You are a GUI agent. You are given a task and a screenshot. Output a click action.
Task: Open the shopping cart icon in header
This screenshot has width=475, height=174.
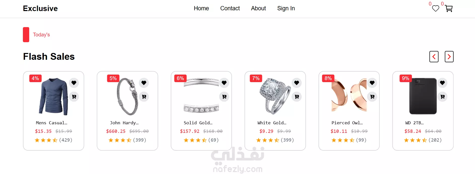449,9
